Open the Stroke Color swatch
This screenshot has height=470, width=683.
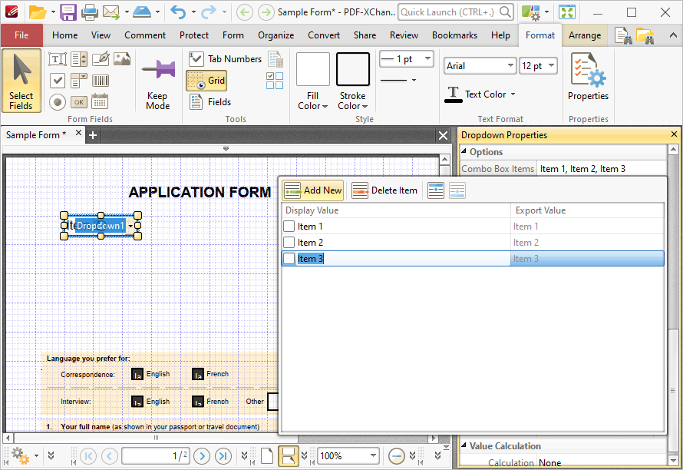pos(353,69)
